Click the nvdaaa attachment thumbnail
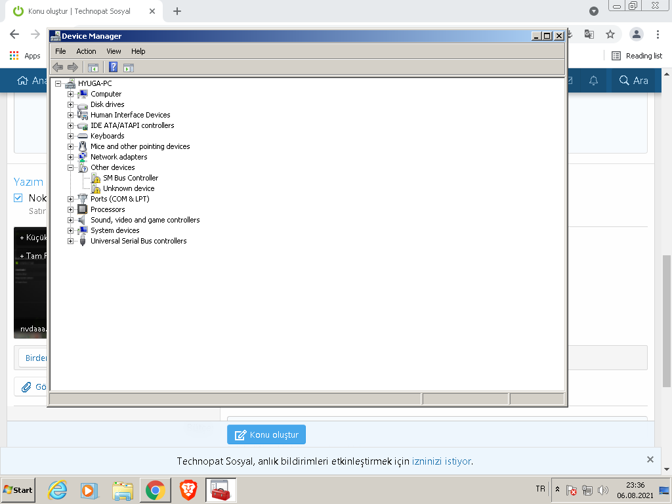 tap(30, 283)
